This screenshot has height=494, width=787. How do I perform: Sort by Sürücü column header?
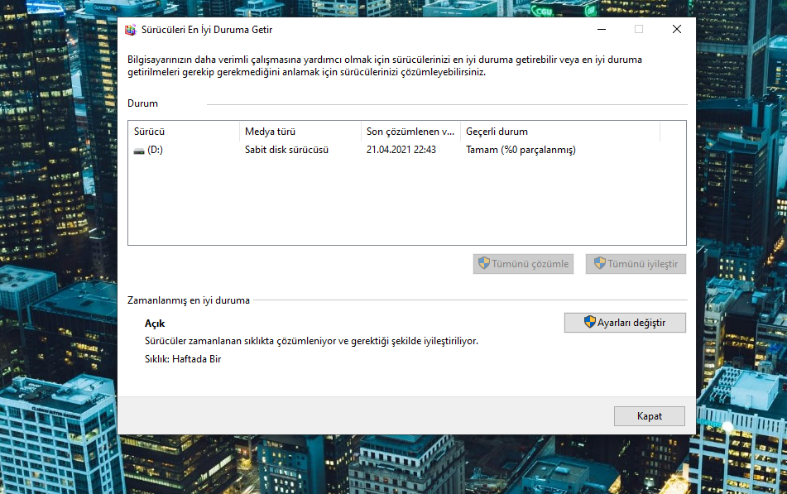(x=184, y=132)
